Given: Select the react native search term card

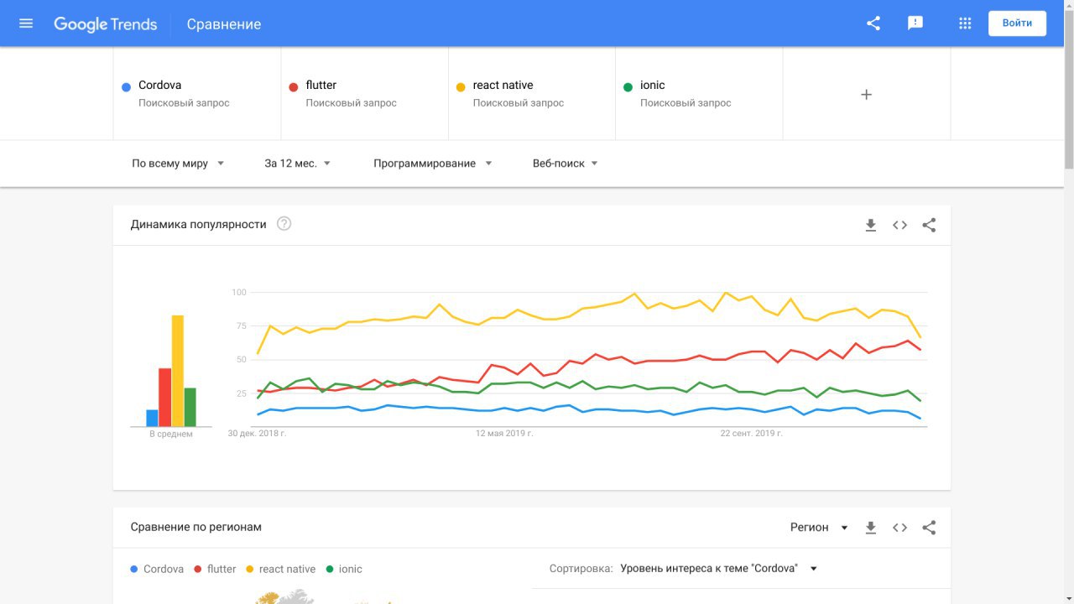Looking at the screenshot, I should [x=532, y=93].
